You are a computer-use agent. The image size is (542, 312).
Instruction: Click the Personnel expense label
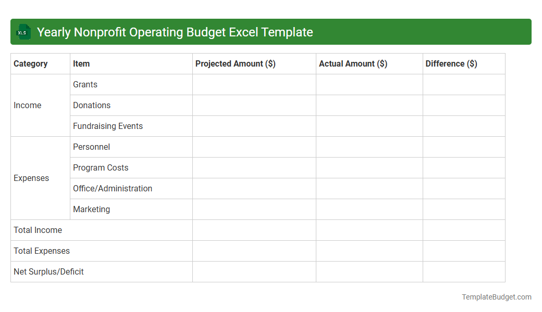tap(91, 147)
